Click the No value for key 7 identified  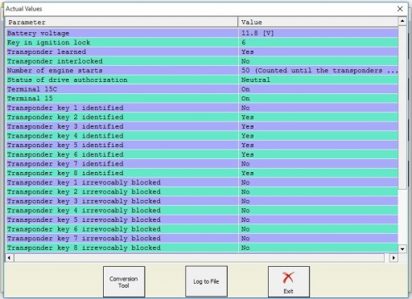pos(245,164)
